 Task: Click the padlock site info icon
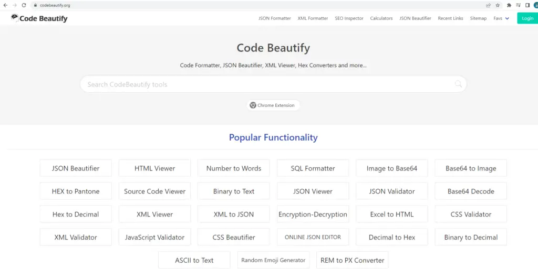click(x=35, y=5)
